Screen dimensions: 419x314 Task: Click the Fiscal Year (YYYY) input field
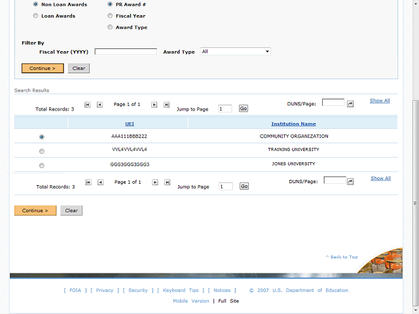click(x=126, y=52)
